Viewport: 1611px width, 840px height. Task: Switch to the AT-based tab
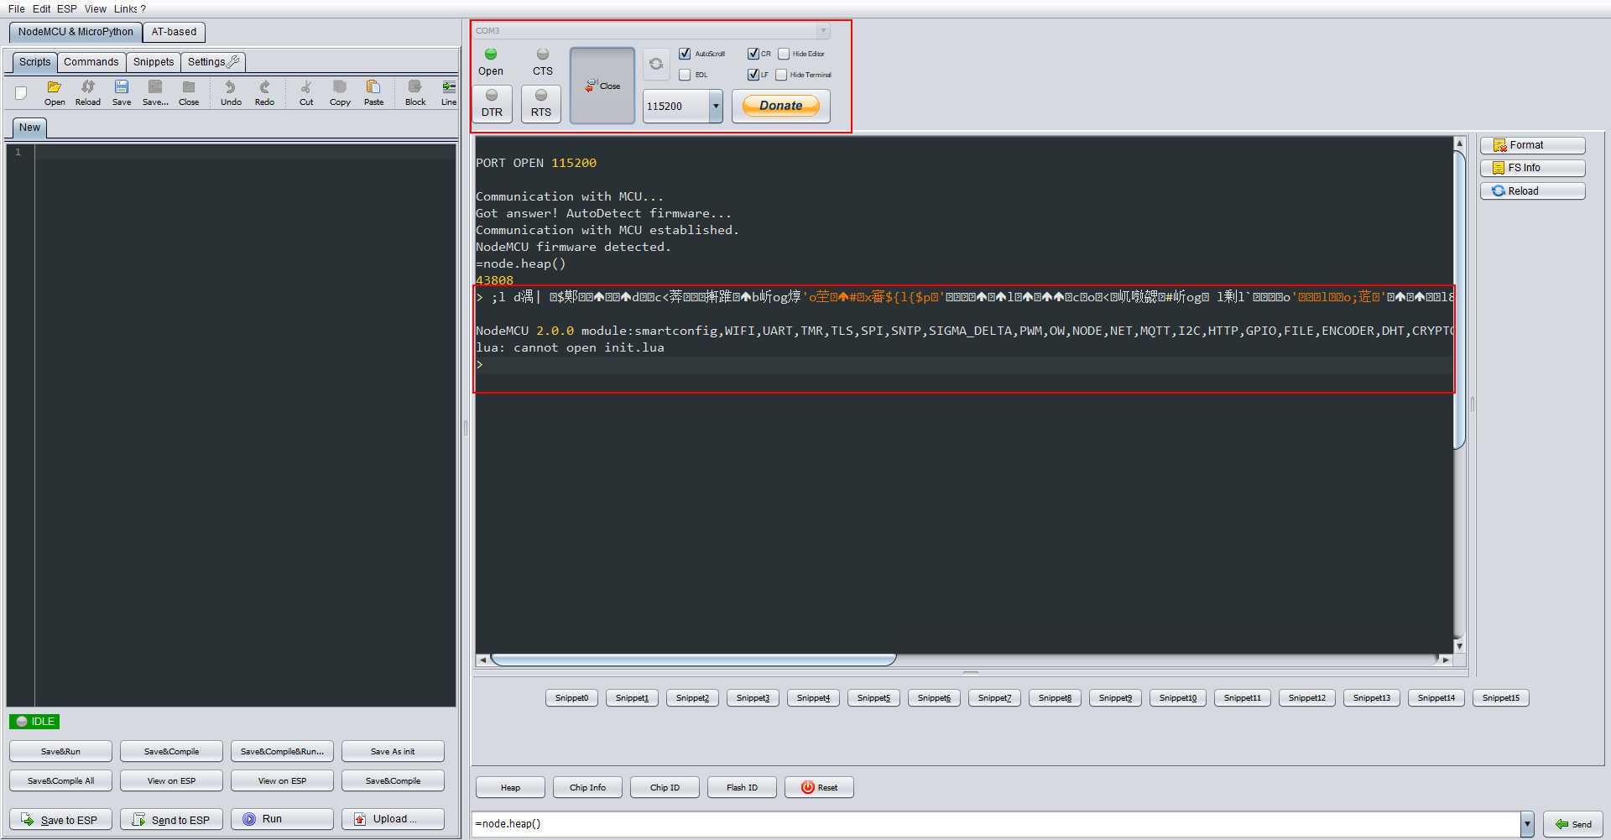point(174,32)
